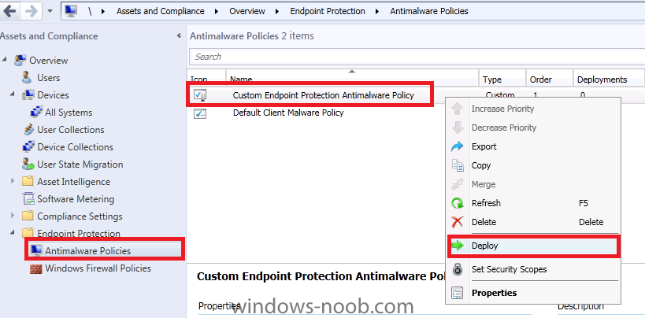
Task: Open User State Migration node
Action: tap(80, 165)
